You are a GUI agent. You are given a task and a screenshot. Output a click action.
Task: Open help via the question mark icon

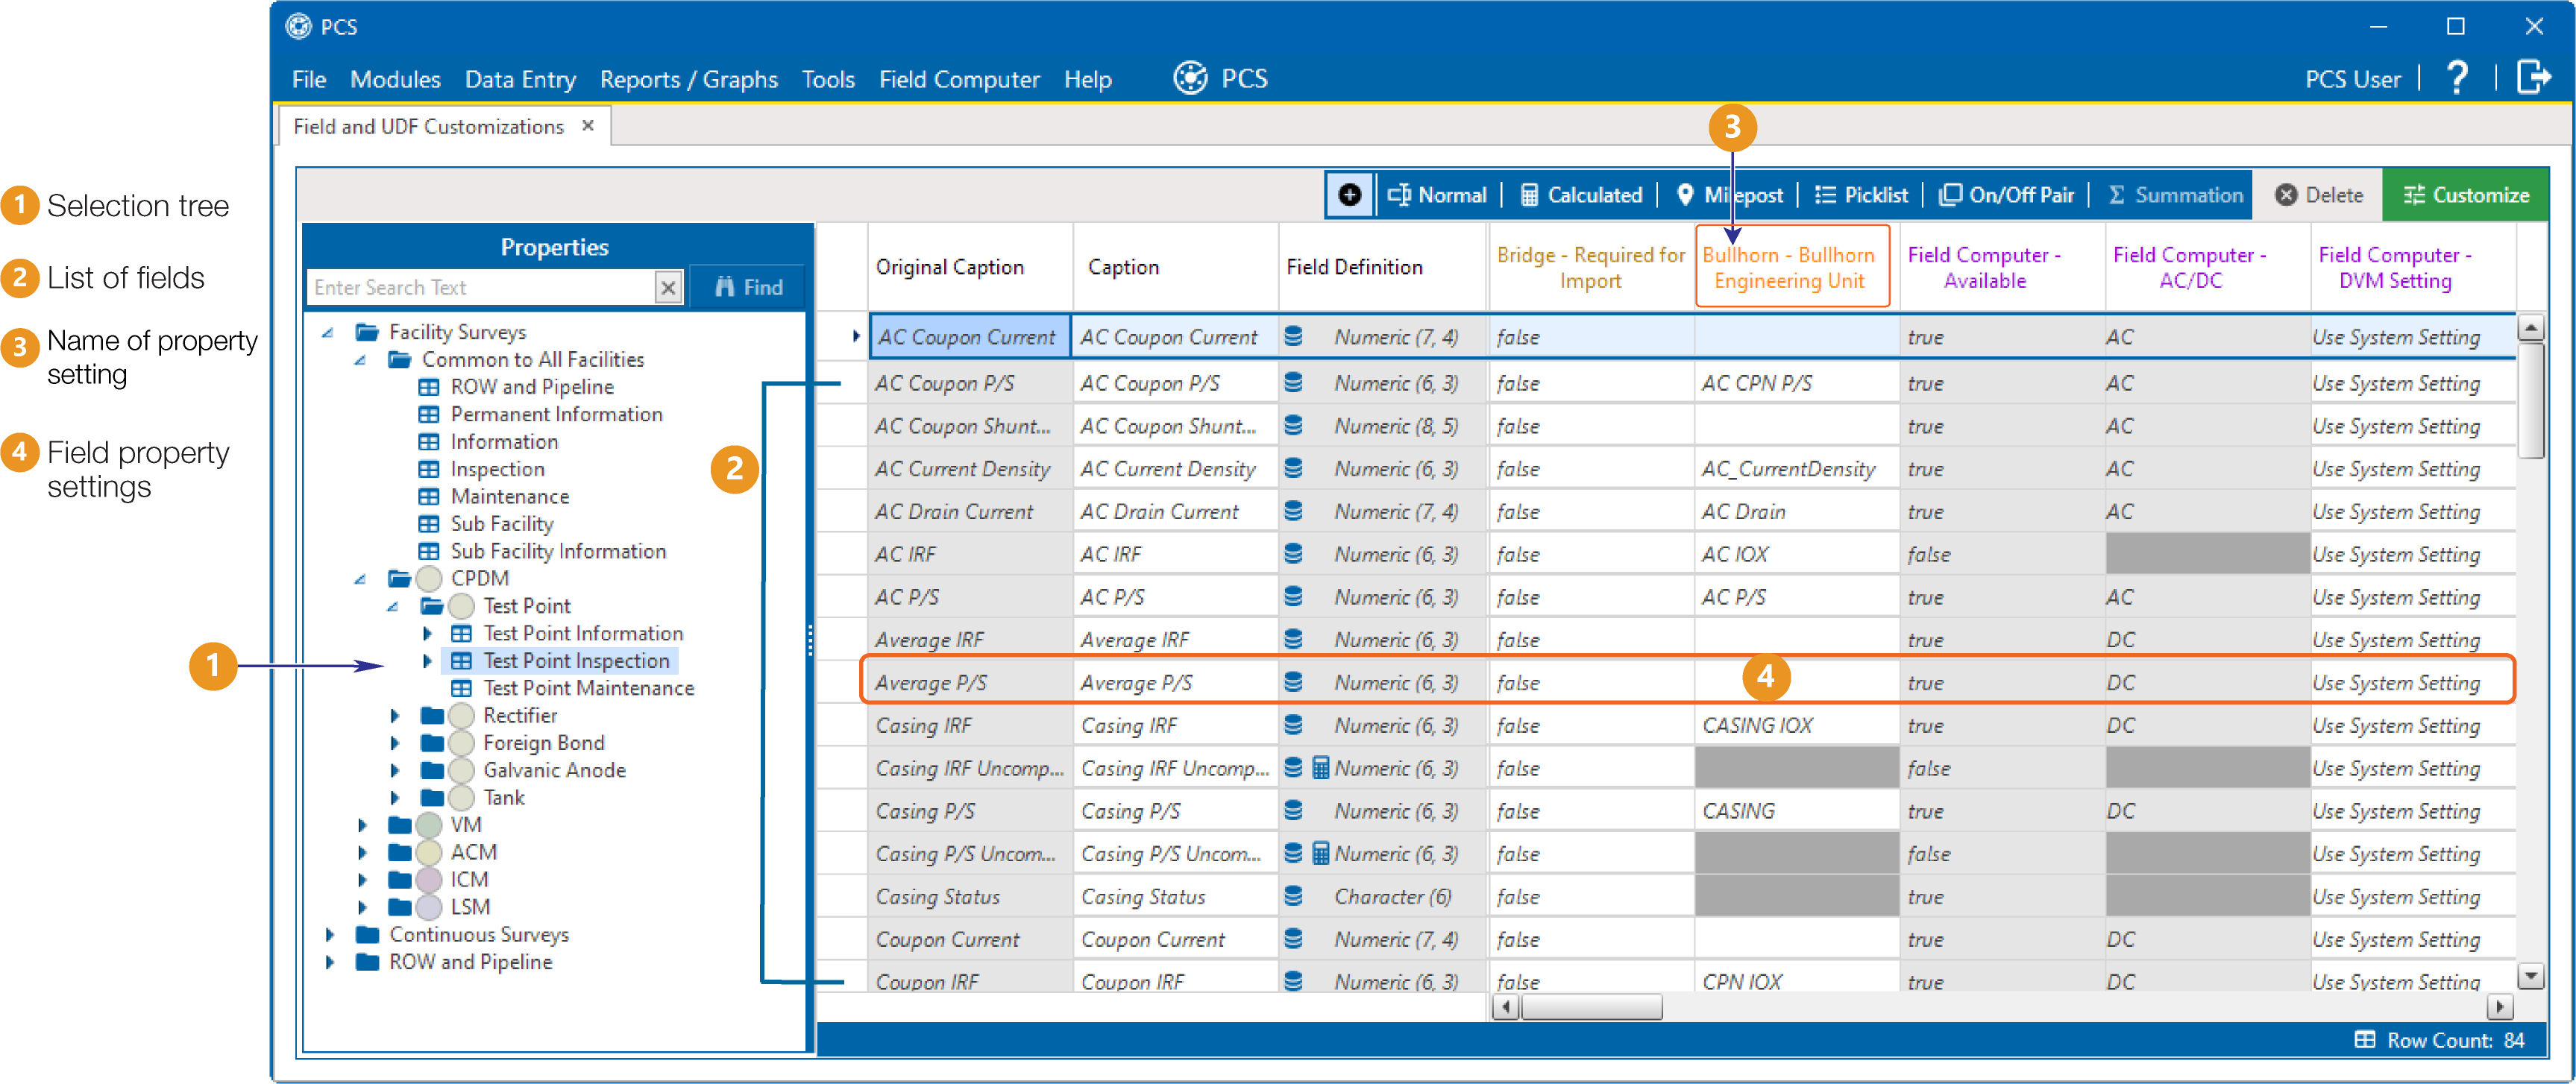pyautogui.click(x=2458, y=78)
